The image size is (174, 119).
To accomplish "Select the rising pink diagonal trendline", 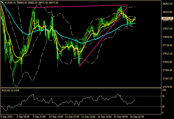I will pos(101,40).
